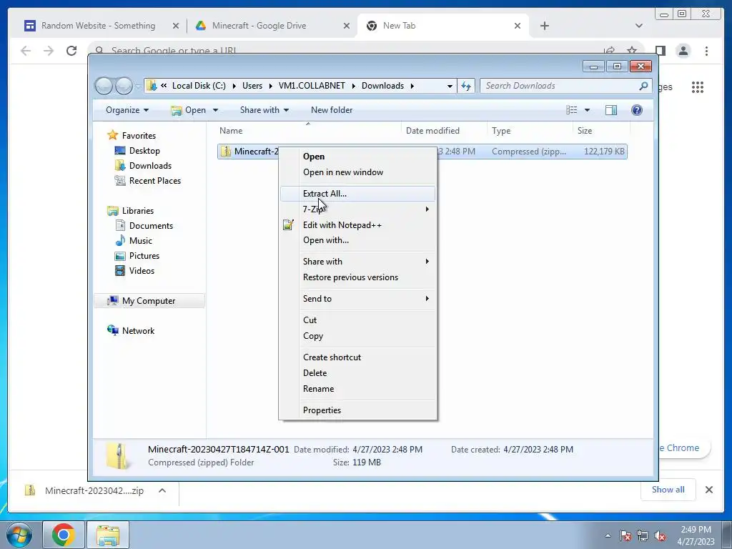This screenshot has height=549, width=732.
Task: Select Open in the context menu
Action: pos(357,157)
